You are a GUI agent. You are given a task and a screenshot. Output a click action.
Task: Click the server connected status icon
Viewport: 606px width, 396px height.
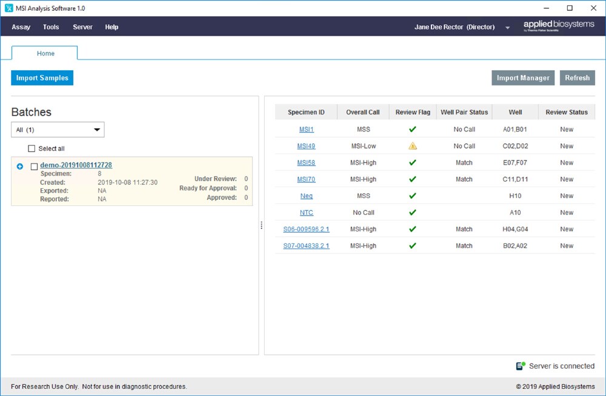(x=519, y=366)
